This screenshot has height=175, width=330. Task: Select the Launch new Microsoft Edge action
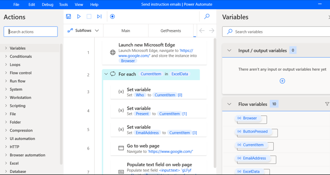click(154, 53)
